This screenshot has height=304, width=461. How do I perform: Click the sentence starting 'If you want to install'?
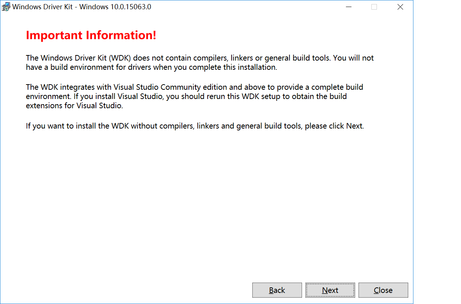(195, 126)
